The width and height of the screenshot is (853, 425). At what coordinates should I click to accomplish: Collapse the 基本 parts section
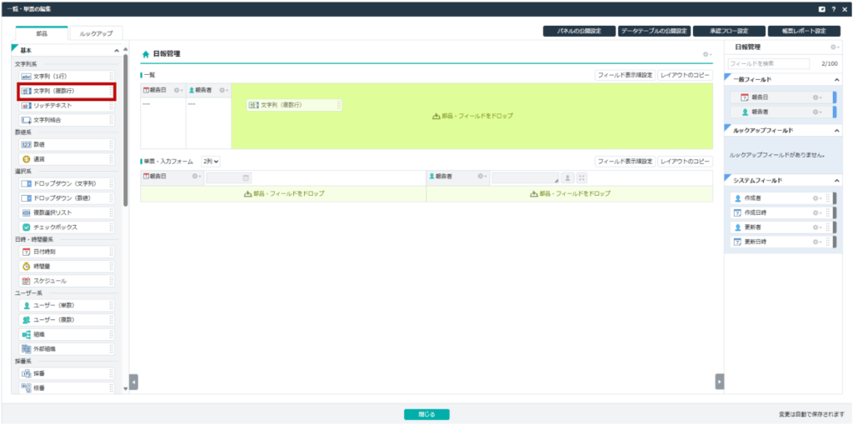click(116, 51)
